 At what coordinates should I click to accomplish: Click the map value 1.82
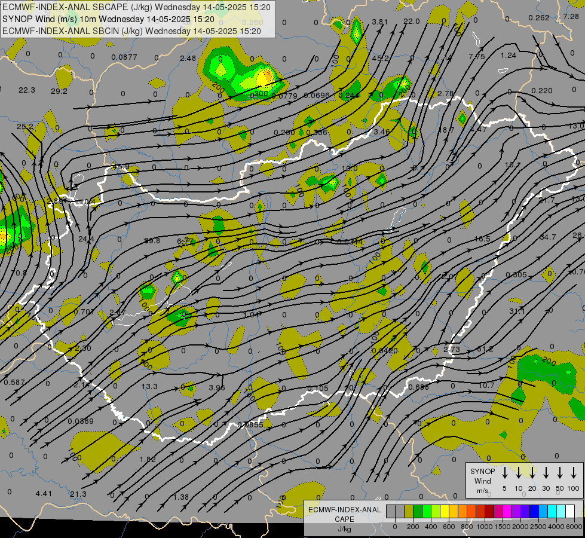point(148,459)
